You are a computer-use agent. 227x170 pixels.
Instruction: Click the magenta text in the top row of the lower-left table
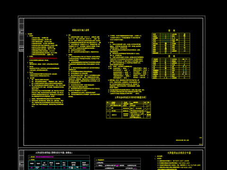[44, 157]
